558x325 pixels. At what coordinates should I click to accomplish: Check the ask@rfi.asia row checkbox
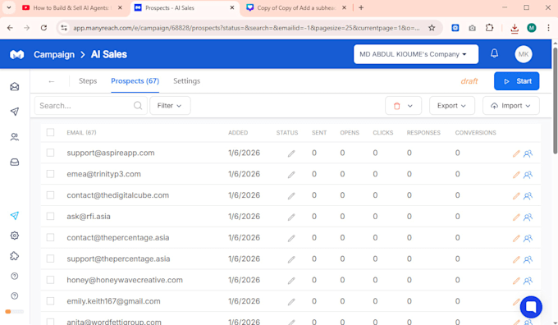coord(51,217)
